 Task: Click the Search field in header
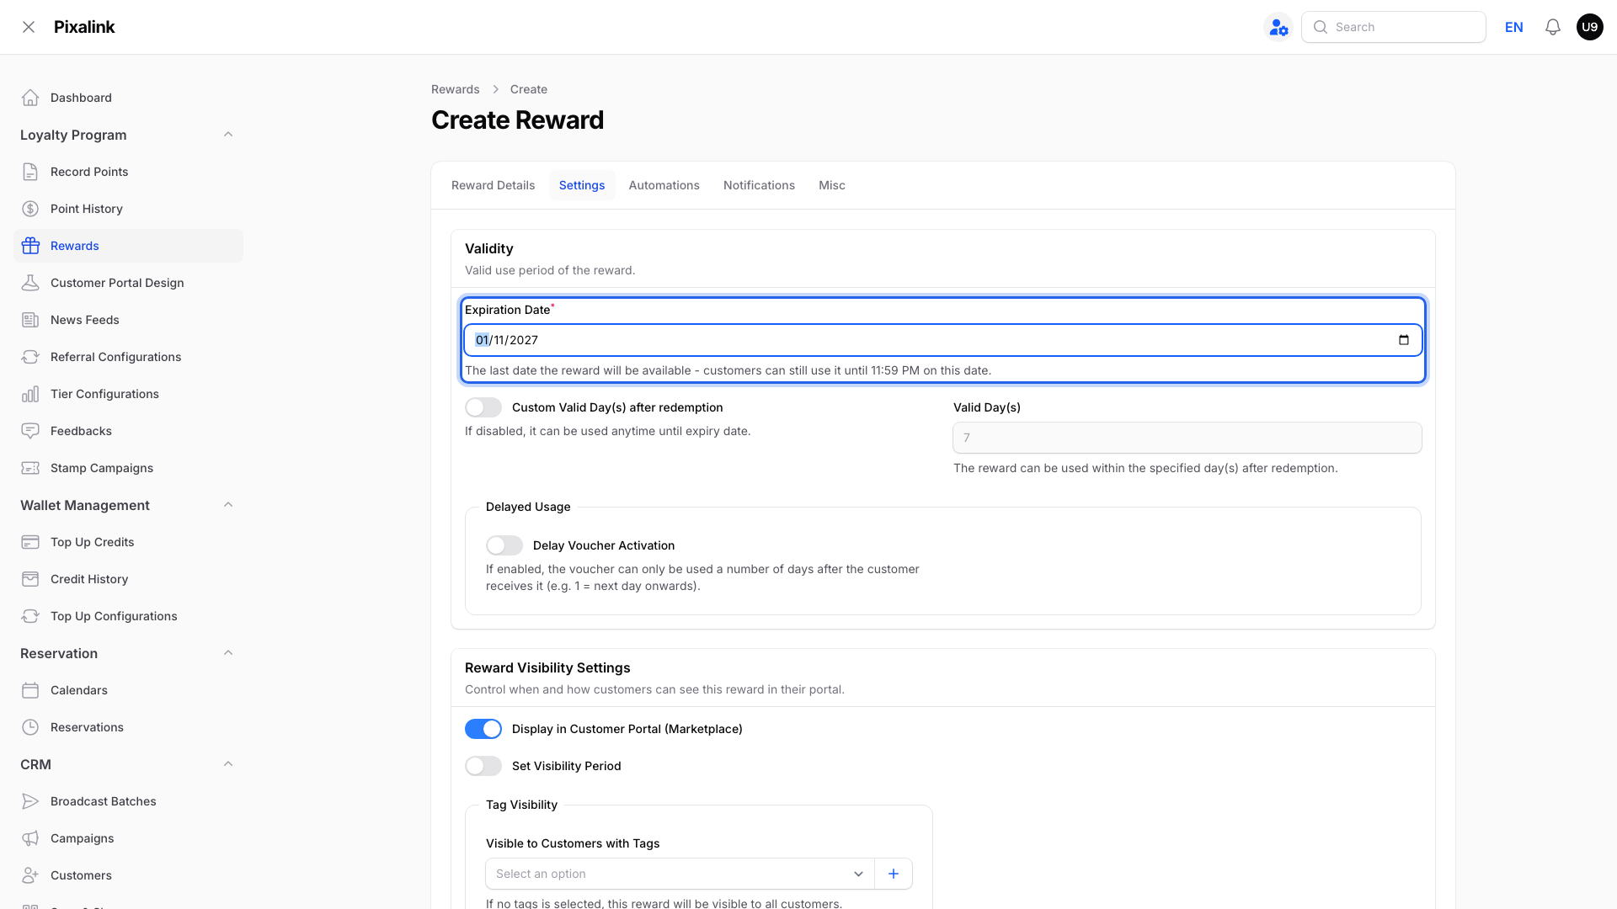click(x=1394, y=27)
